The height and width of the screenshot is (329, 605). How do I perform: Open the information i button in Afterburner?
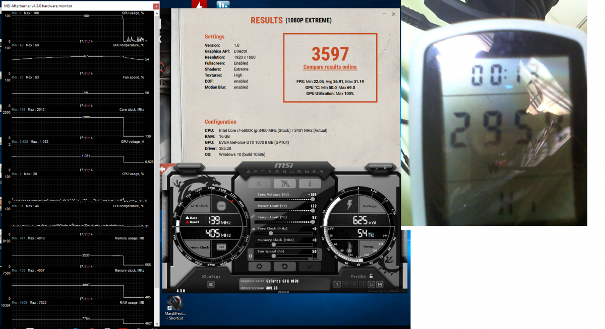click(310, 184)
